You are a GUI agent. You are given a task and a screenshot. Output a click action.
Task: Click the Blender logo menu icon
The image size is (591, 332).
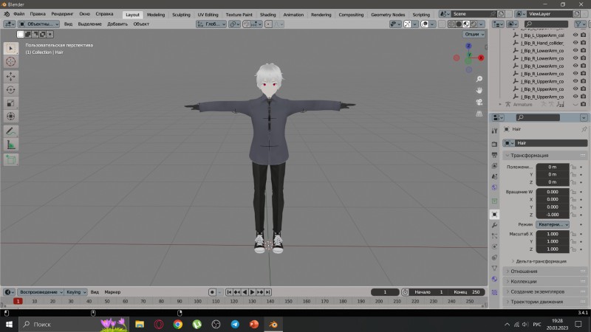pos(7,14)
